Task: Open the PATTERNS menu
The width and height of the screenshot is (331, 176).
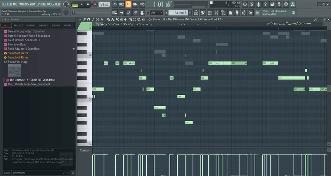Action: (x=24, y=4)
